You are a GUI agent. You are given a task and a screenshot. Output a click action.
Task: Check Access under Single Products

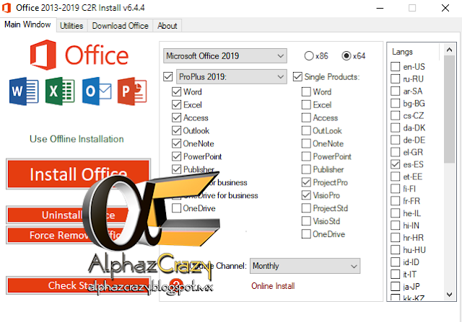tap(306, 117)
